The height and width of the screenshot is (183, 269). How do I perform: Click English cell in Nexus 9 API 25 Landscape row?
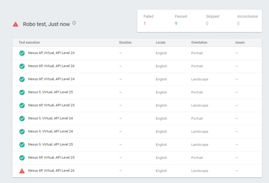click(x=161, y=145)
